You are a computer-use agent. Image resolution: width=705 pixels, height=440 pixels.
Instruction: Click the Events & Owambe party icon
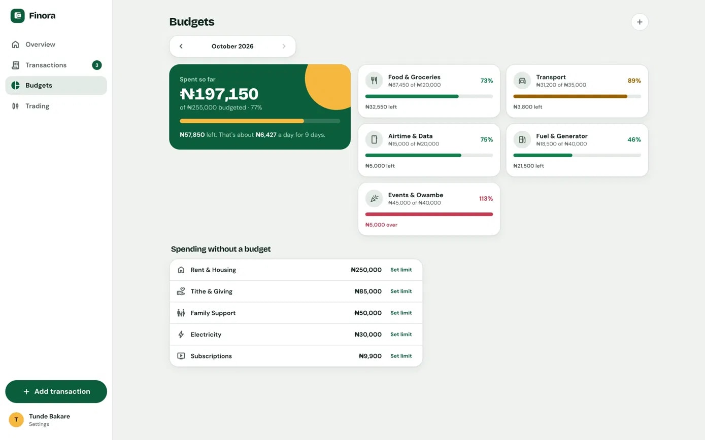point(374,198)
